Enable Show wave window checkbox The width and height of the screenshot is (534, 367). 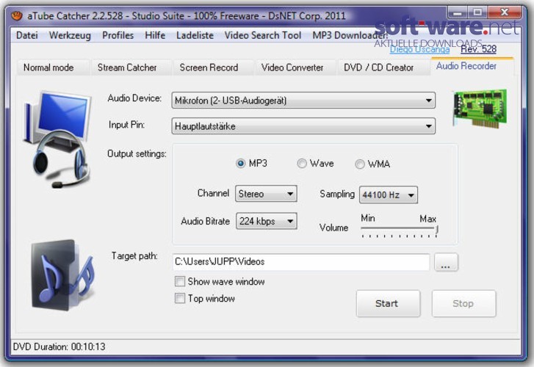(180, 282)
